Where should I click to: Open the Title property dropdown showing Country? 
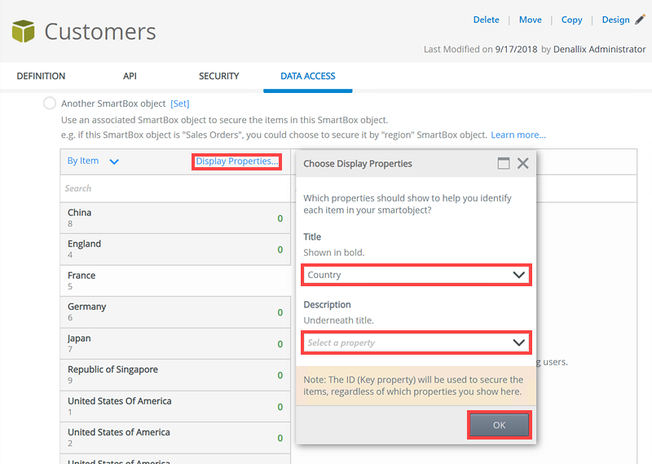click(x=416, y=275)
